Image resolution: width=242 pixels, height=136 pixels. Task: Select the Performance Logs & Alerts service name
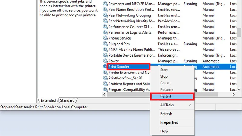pyautogui.click(x=130, y=32)
